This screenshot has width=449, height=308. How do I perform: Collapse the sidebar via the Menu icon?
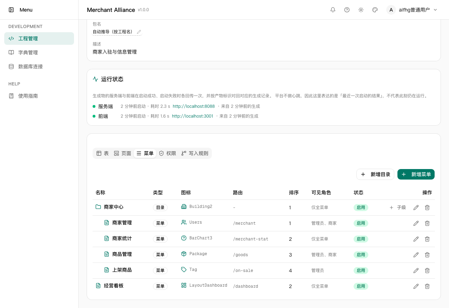pyautogui.click(x=11, y=10)
